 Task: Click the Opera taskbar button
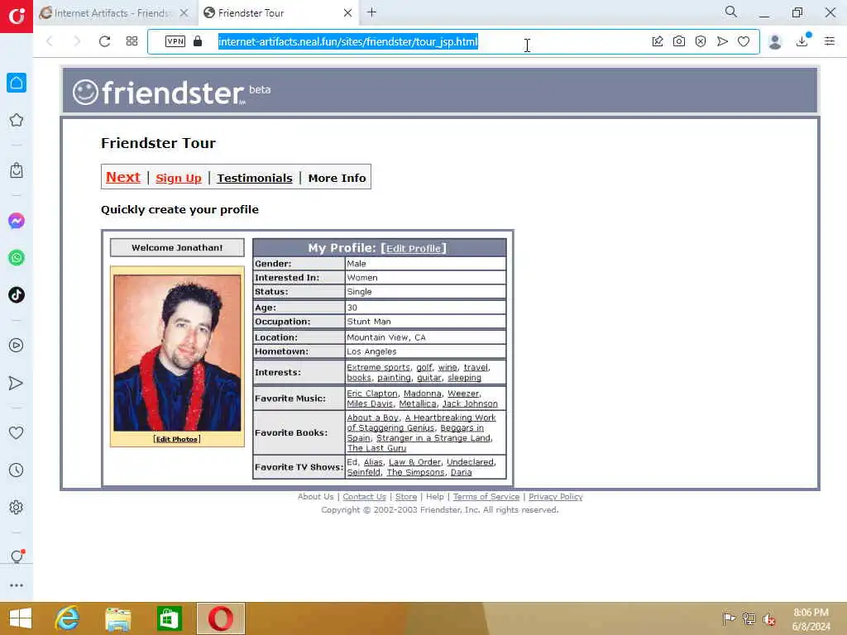[x=220, y=618]
